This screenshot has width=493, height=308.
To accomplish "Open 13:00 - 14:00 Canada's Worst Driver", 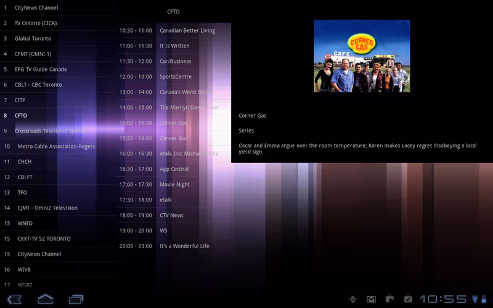I will 173,92.
